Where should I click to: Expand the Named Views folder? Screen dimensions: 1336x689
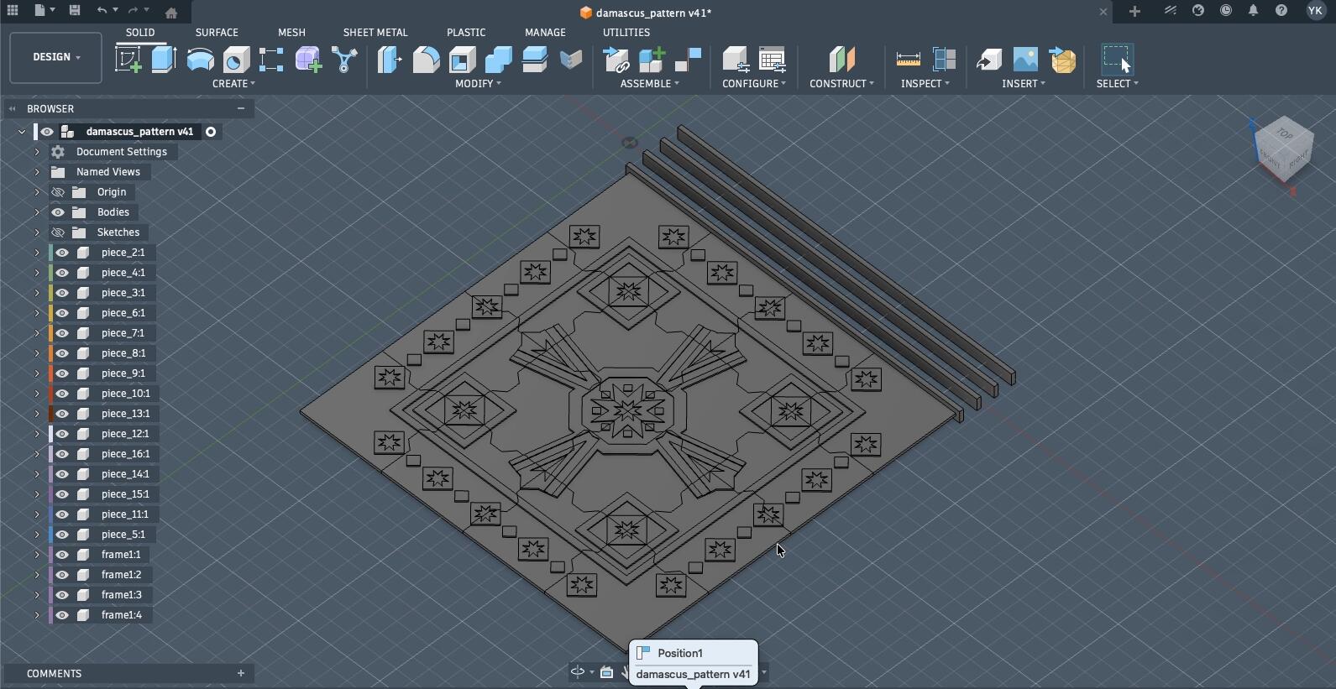pos(37,172)
